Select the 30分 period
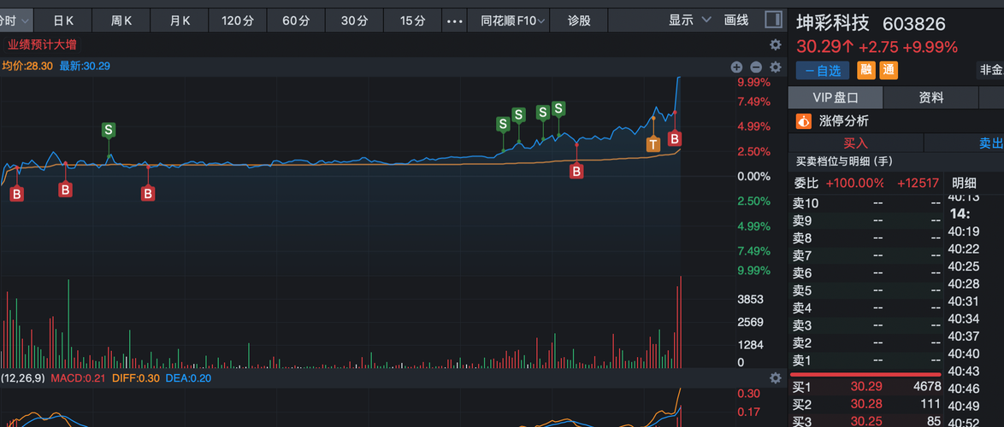Screen dimensions: 1004x427 coord(354,21)
